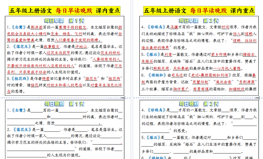Click the red answer 许地山
This screenshot has width=263, height=159.
click(x=81, y=46)
